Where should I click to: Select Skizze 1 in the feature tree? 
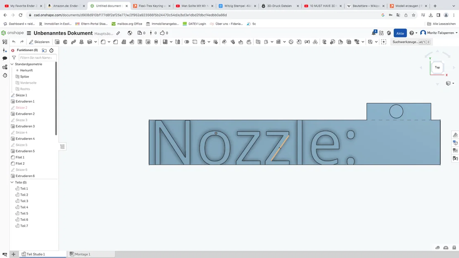coord(21,95)
